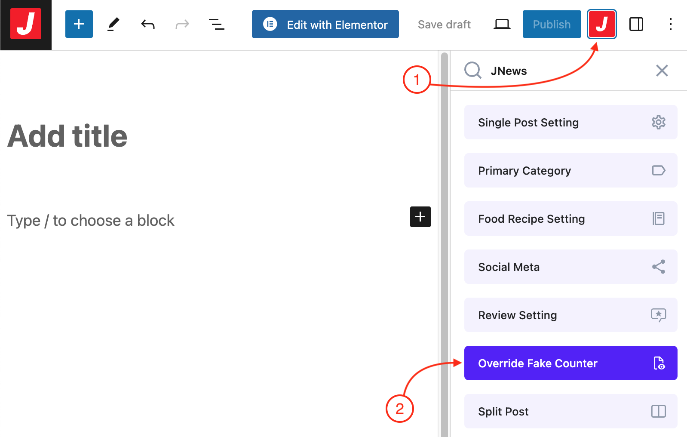Click the JNews logo in top-left corner
This screenshot has height=437, width=687.
26,24
